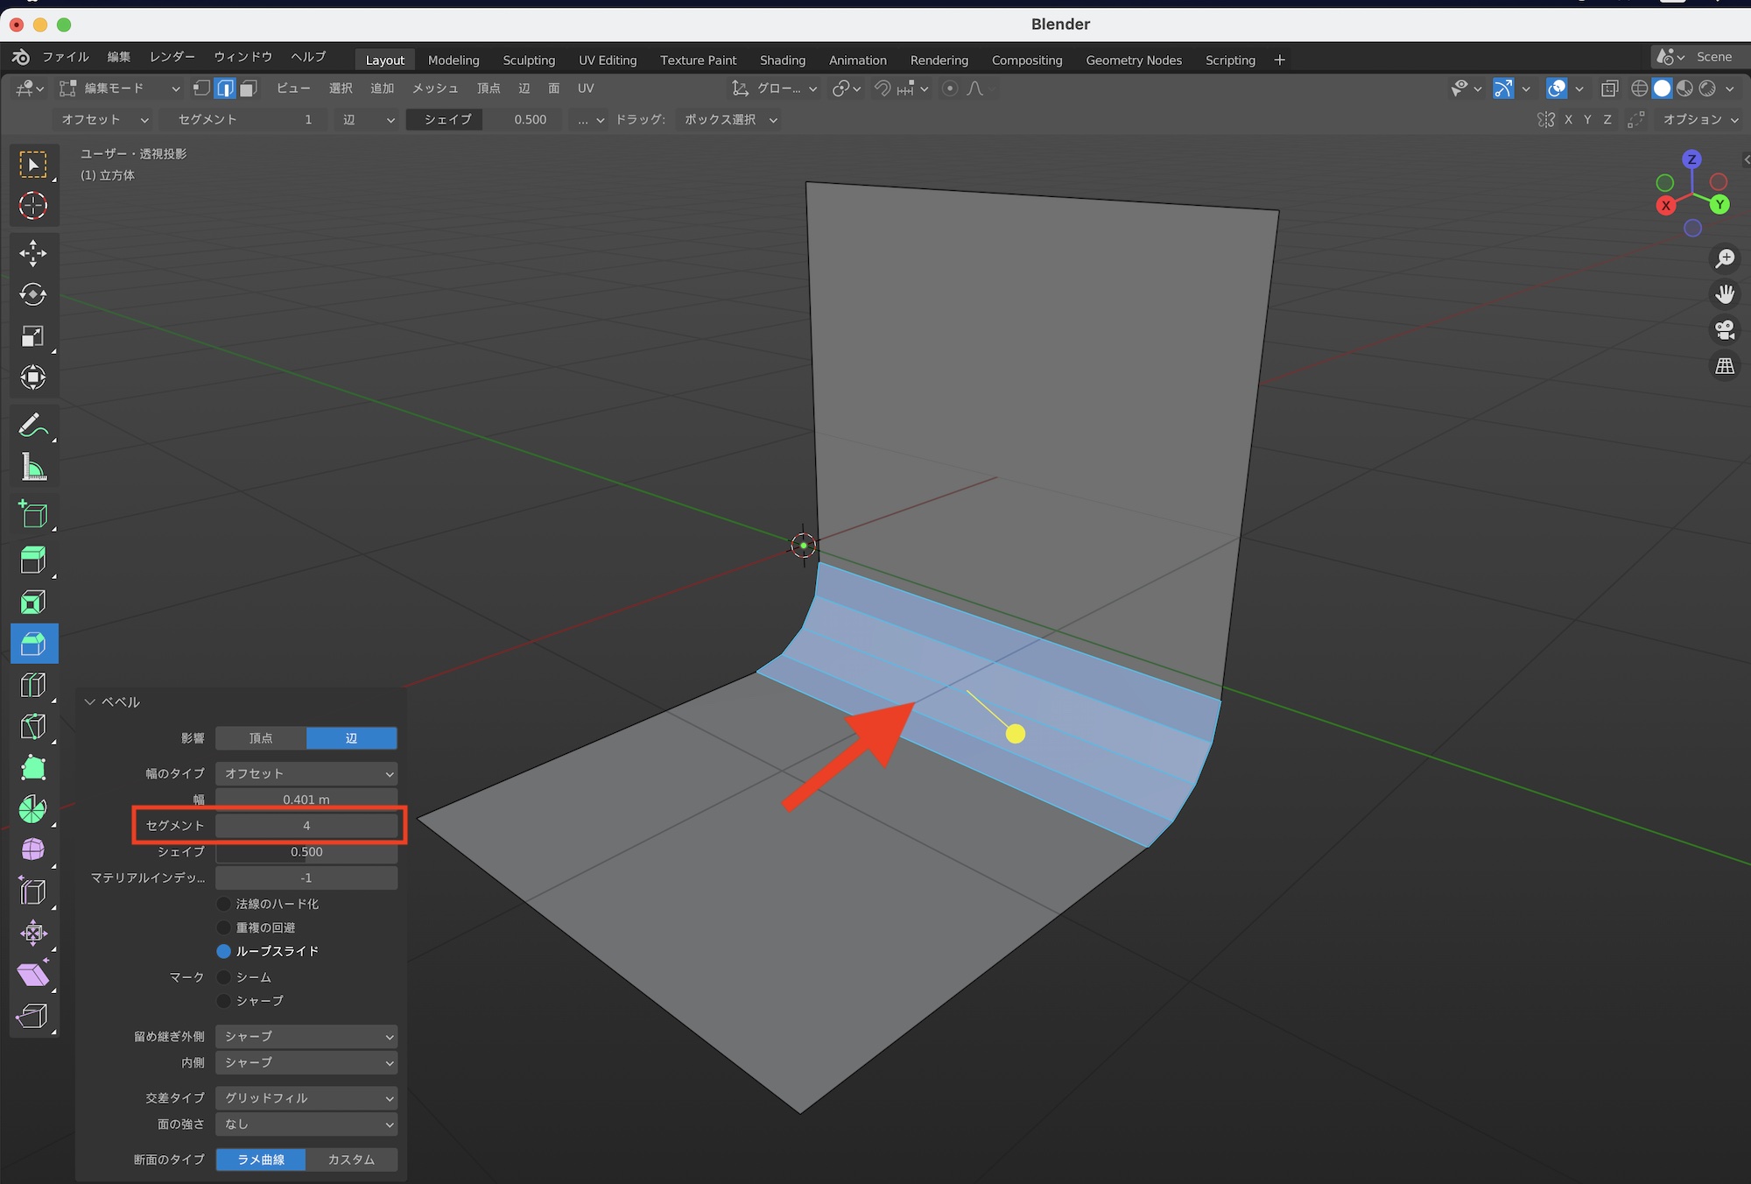
Task: Pick the Measure tool icon
Action: [x=33, y=468]
